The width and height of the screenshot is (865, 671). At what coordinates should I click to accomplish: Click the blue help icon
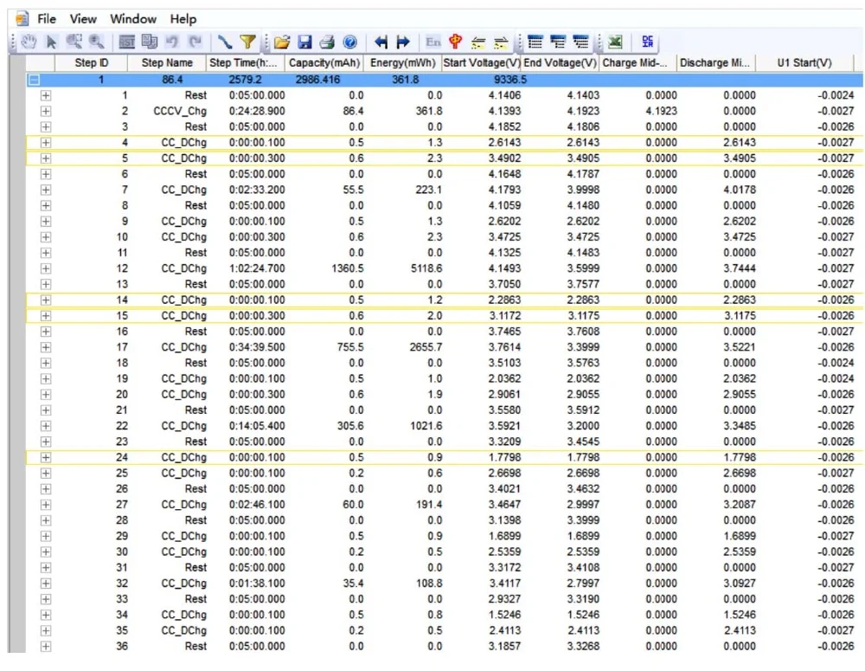(x=349, y=42)
